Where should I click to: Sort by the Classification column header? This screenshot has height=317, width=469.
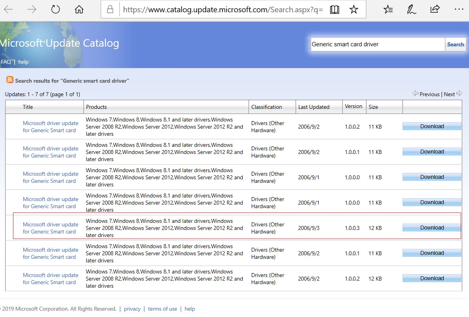pyautogui.click(x=266, y=107)
